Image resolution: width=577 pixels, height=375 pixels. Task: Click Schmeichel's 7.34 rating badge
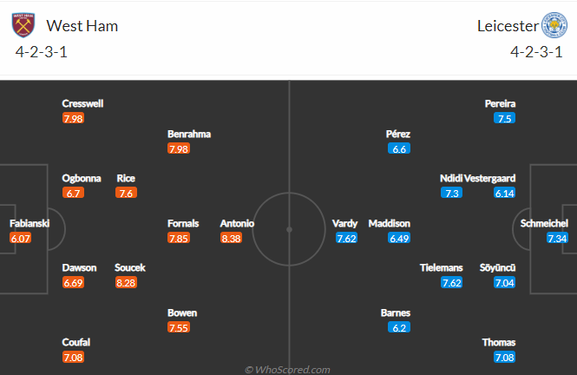pos(557,238)
